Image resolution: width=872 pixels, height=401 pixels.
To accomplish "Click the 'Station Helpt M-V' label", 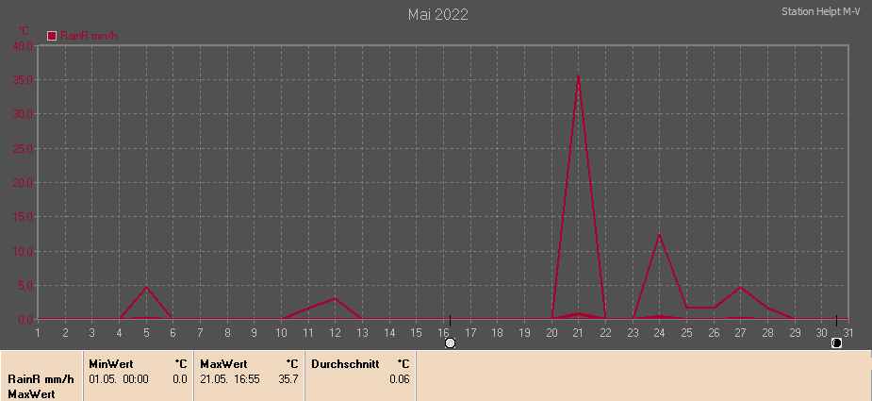I will pos(821,11).
